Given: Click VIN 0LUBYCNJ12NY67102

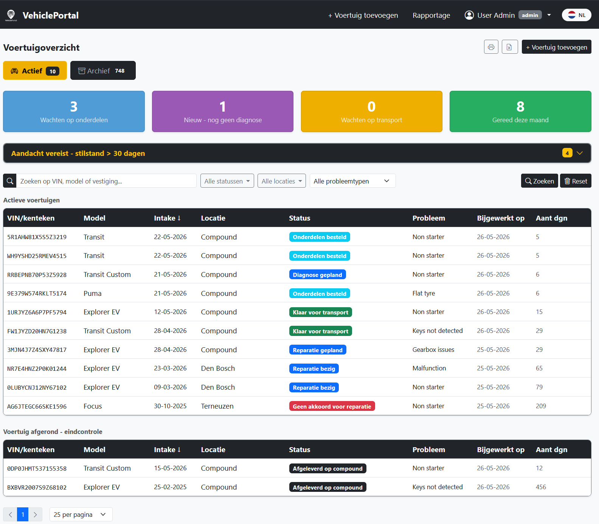Looking at the screenshot, I should coord(37,388).
